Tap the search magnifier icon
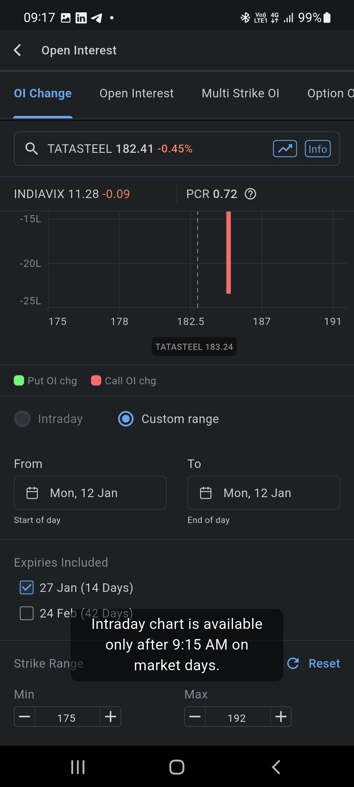Screen dimensions: 354x787 tap(31, 149)
